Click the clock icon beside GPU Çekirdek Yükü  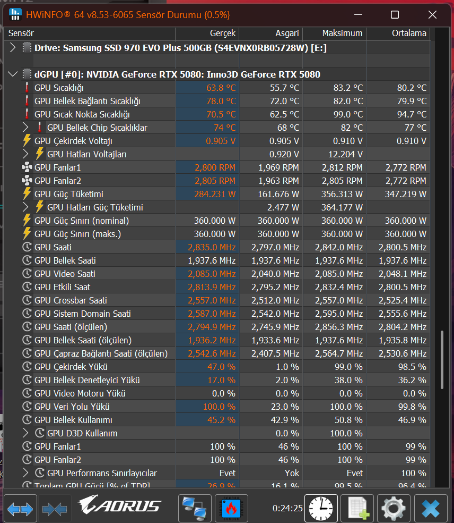tap(27, 367)
